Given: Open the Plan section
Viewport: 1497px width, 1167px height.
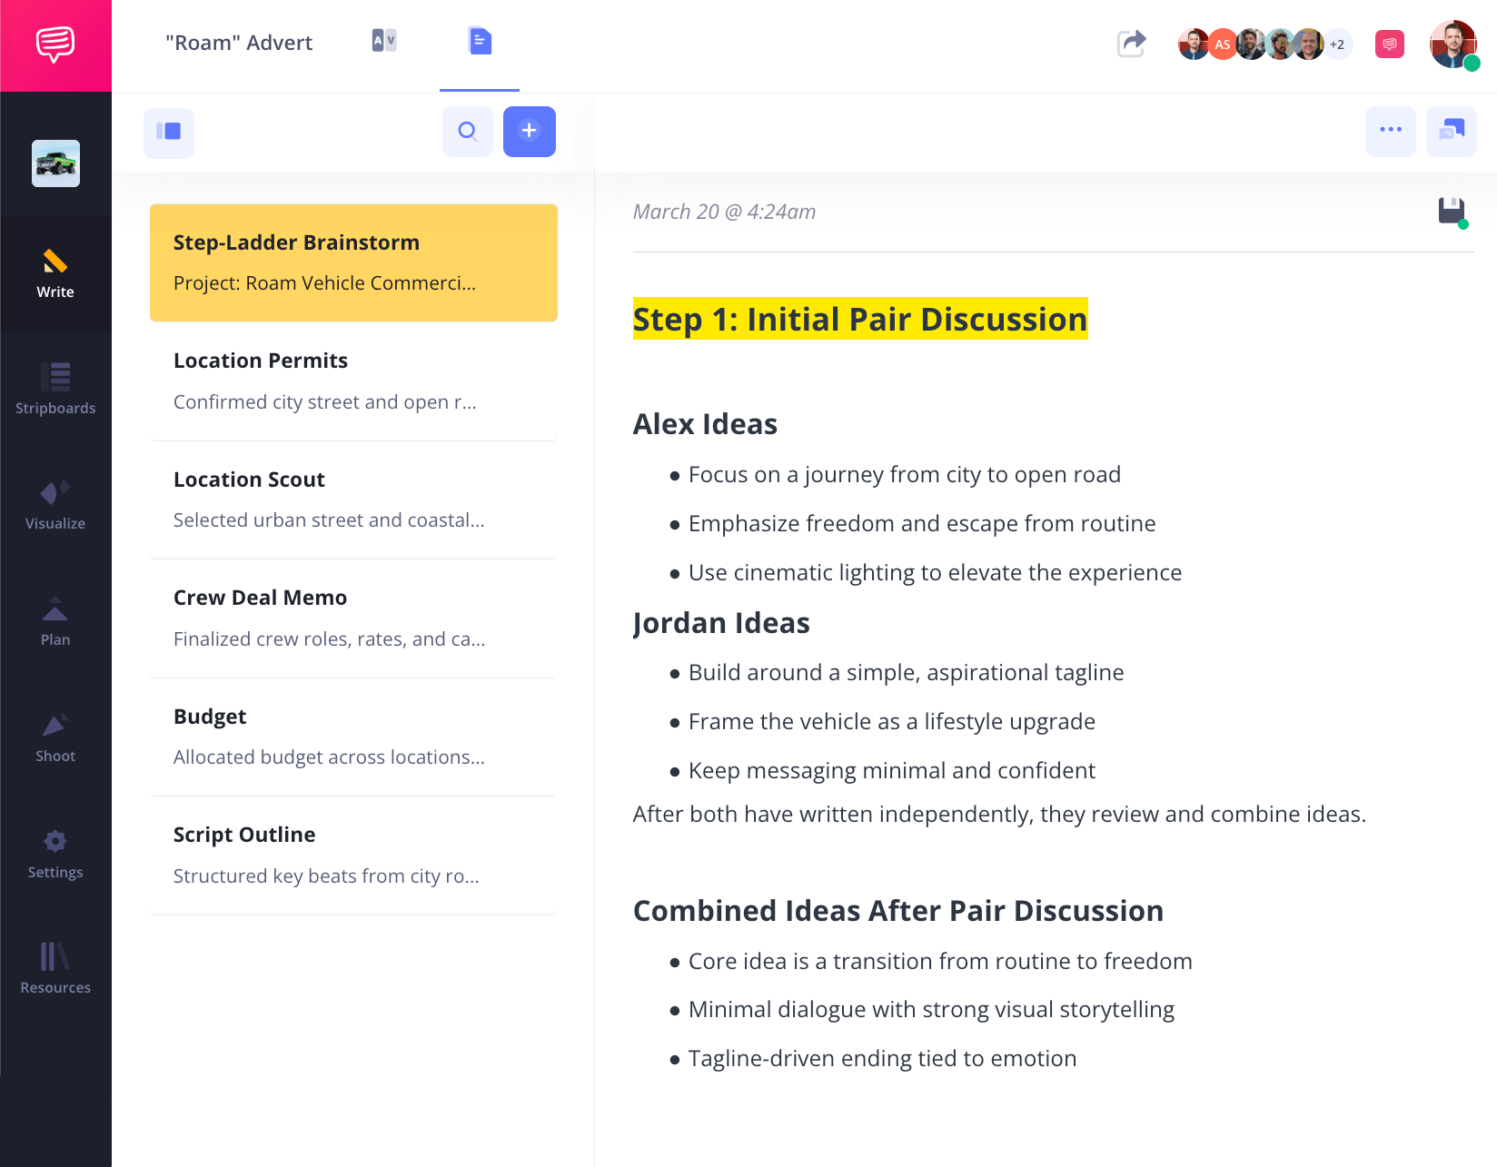Looking at the screenshot, I should [55, 621].
